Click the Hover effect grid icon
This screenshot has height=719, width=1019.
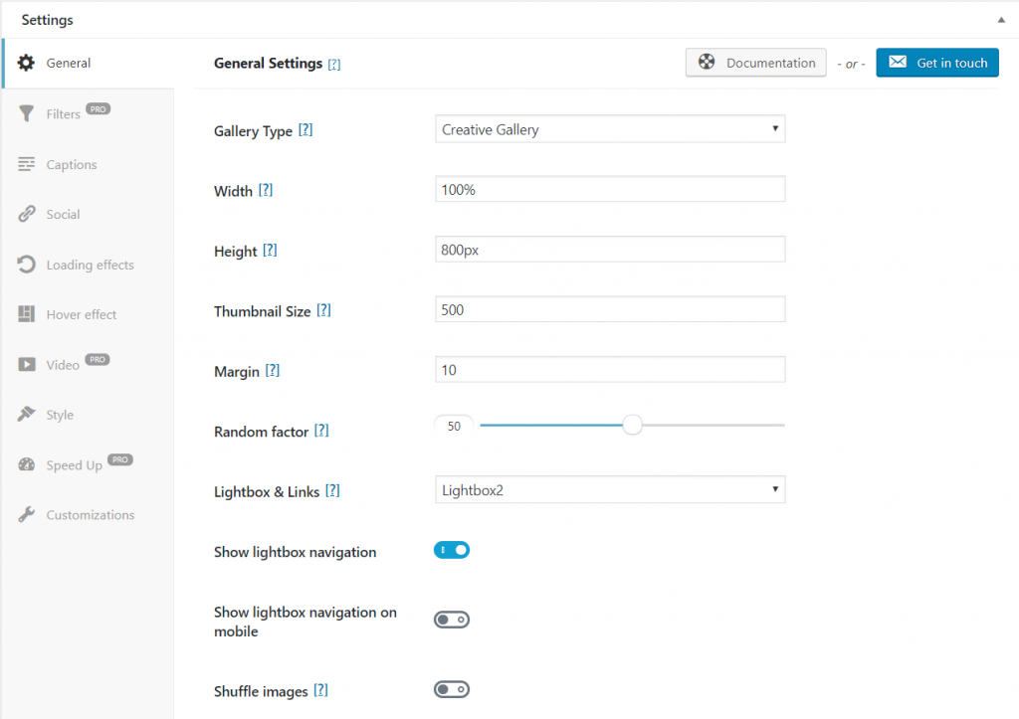[x=26, y=314]
